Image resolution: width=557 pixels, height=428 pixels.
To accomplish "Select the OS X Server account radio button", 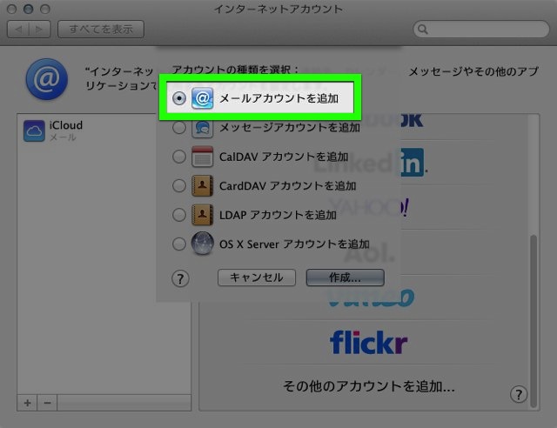I will tap(179, 244).
